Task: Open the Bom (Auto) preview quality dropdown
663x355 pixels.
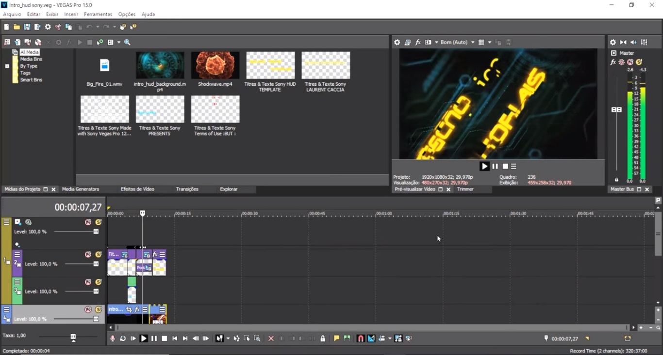Action: (x=457, y=43)
